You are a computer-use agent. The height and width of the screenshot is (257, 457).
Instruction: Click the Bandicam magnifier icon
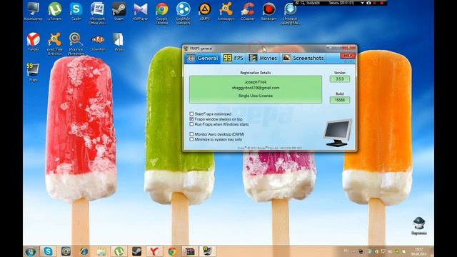[x=303, y=3]
